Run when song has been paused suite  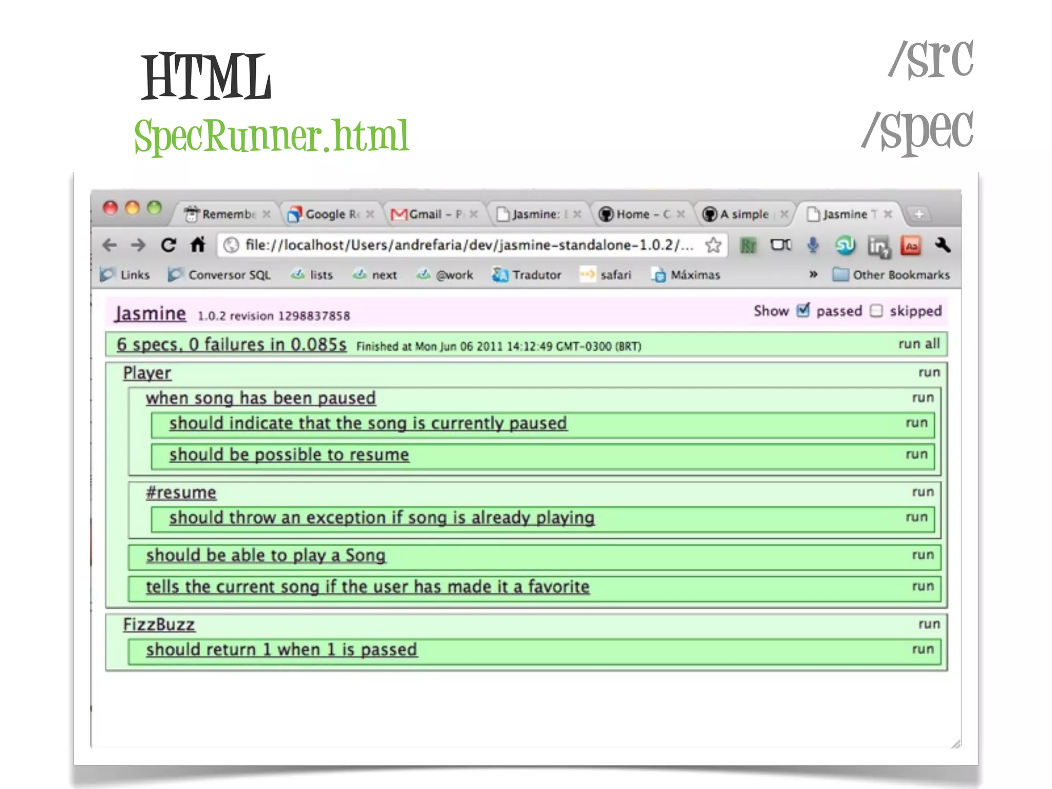click(923, 398)
